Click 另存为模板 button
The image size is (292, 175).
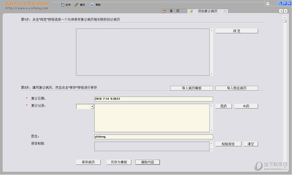pyautogui.click(x=119, y=162)
